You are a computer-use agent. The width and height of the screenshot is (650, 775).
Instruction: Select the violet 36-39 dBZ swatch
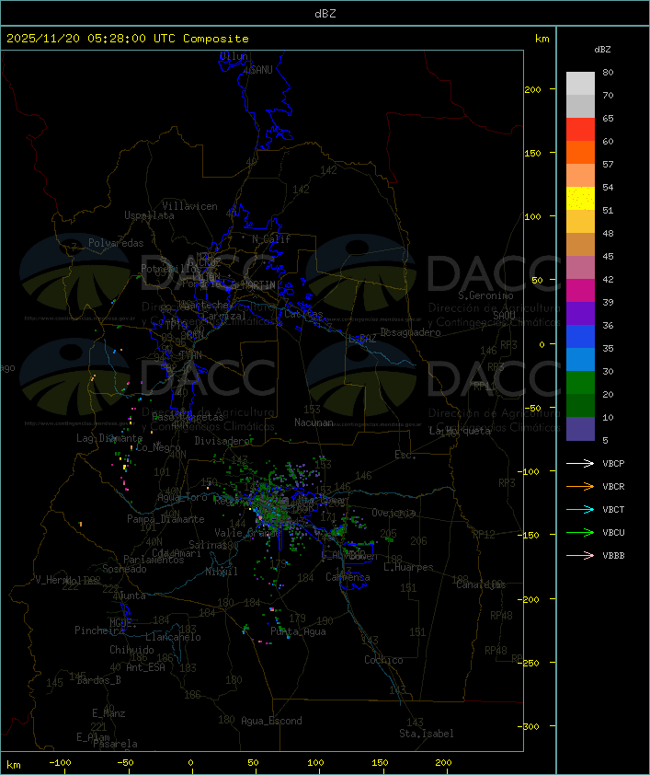pos(580,313)
